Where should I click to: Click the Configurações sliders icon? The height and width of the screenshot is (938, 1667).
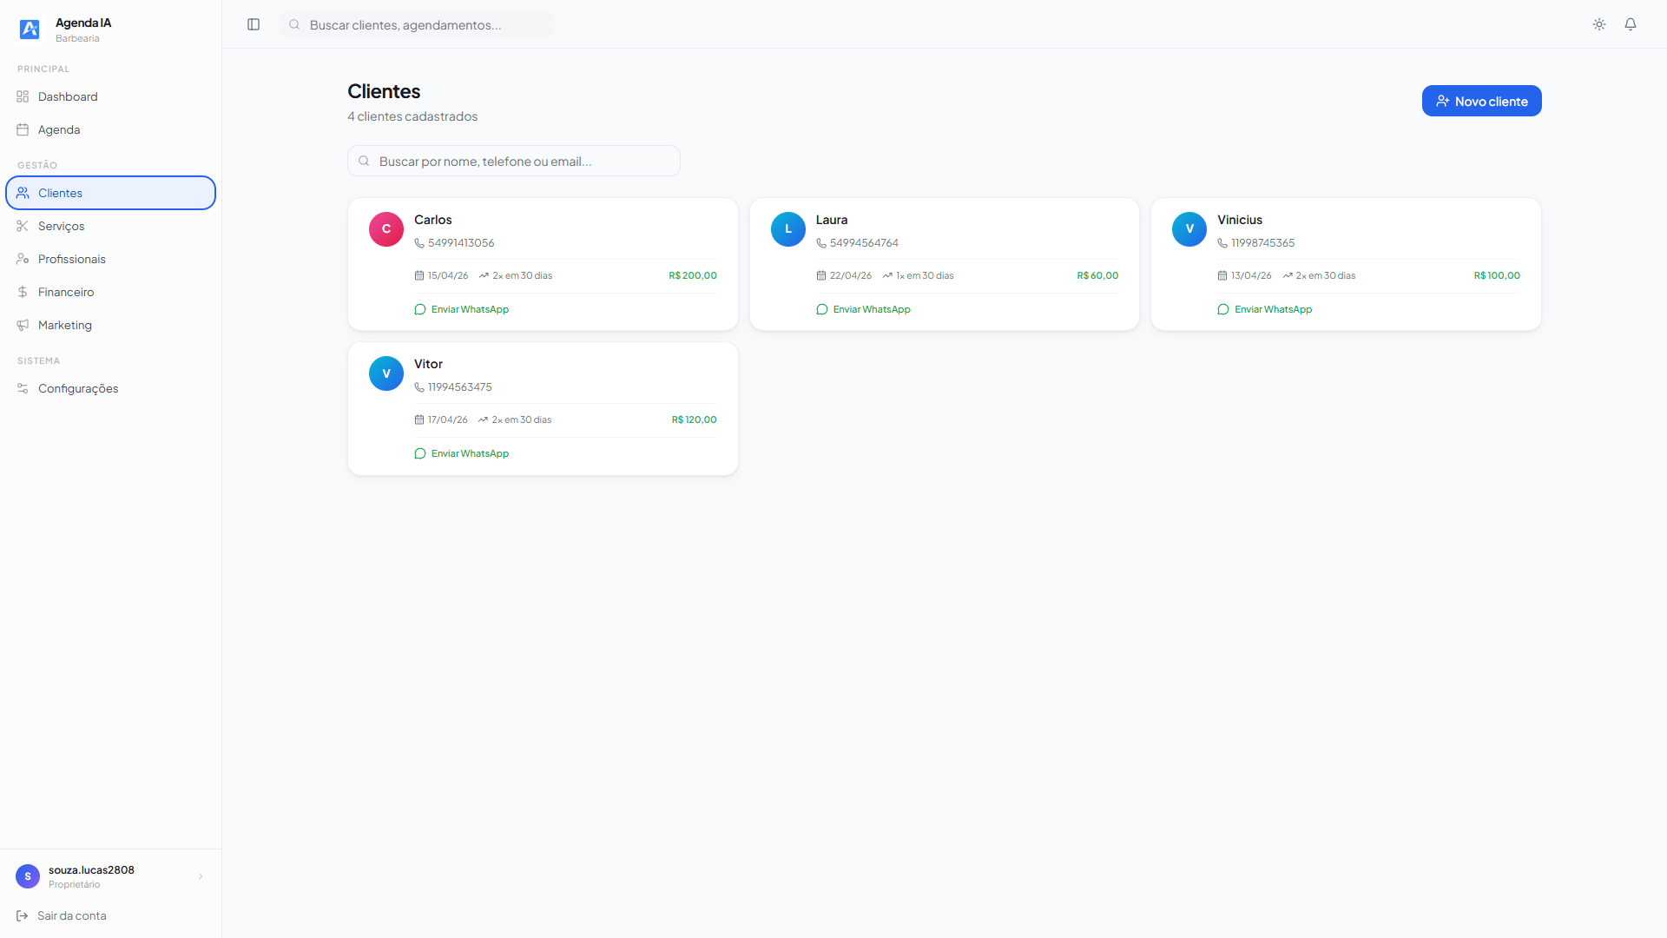pyautogui.click(x=23, y=388)
